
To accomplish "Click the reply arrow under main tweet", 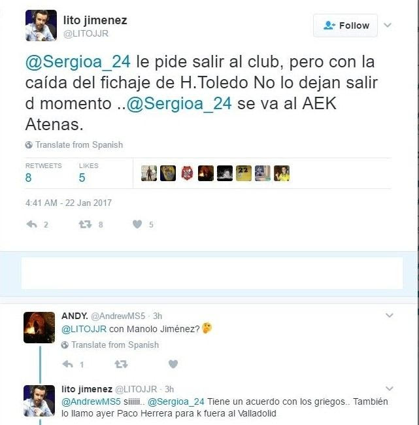I will pyautogui.click(x=32, y=224).
